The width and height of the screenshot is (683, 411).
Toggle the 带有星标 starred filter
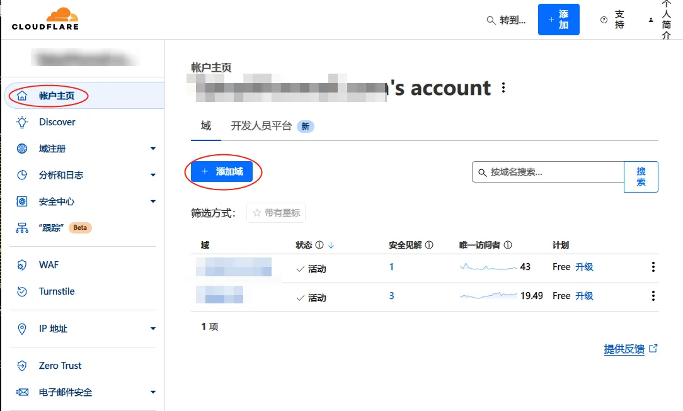275,213
